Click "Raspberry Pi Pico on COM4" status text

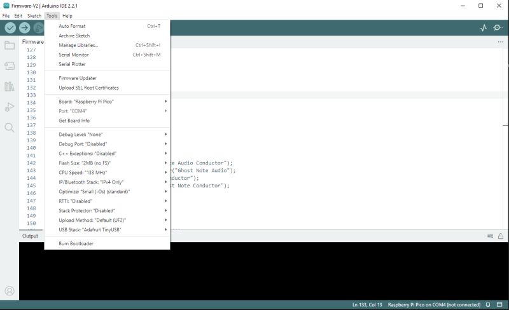point(434,304)
